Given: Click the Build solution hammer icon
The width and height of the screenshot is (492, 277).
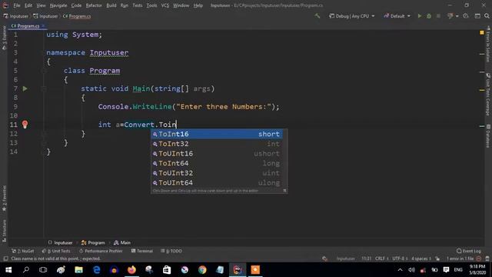Looking at the screenshot, I should click(317, 15).
